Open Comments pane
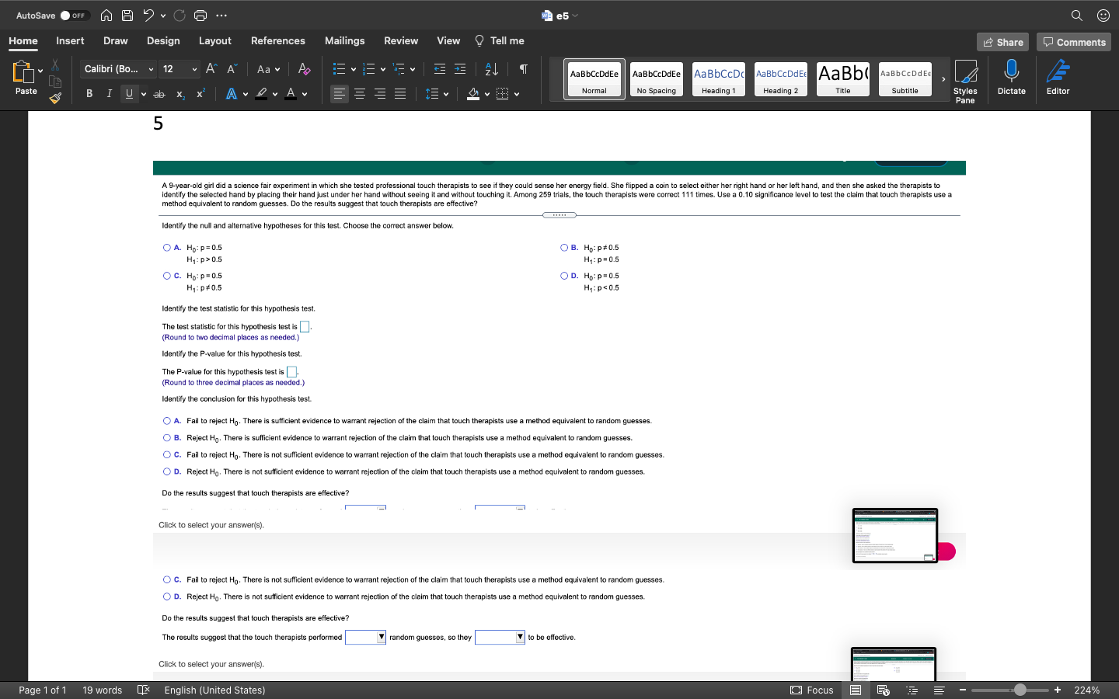1119x699 pixels. click(x=1074, y=42)
